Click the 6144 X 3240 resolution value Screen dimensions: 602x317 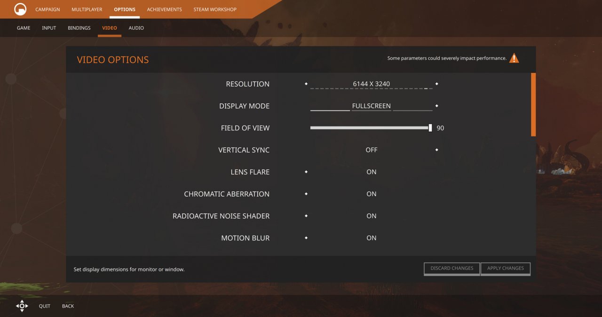pyautogui.click(x=372, y=84)
